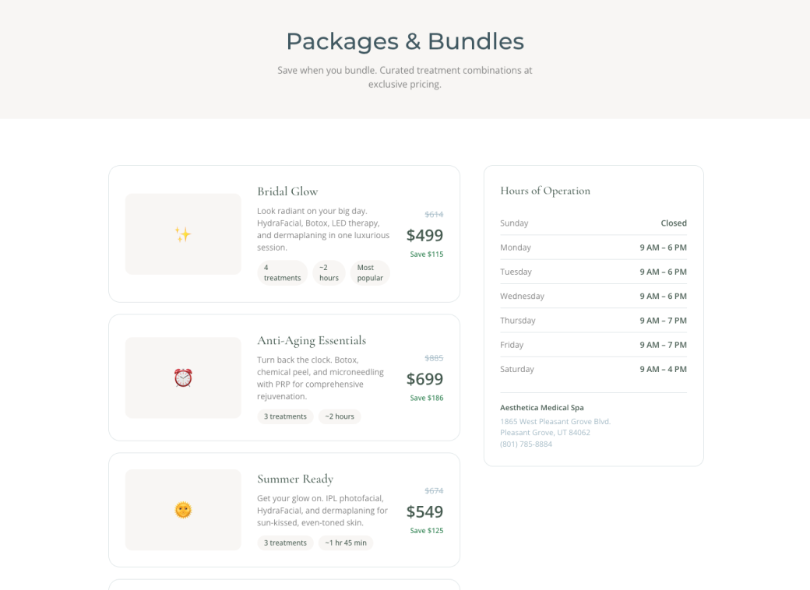Click Friday's 9 AM – 7 PM hours
The height and width of the screenshot is (590, 810).
pos(664,344)
